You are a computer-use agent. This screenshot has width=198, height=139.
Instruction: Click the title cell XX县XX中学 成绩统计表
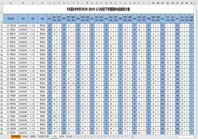pyautogui.click(x=98, y=9)
